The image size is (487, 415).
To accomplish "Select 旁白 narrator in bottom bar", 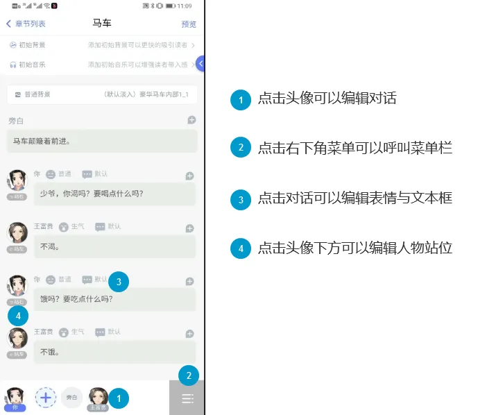I will click(71, 397).
